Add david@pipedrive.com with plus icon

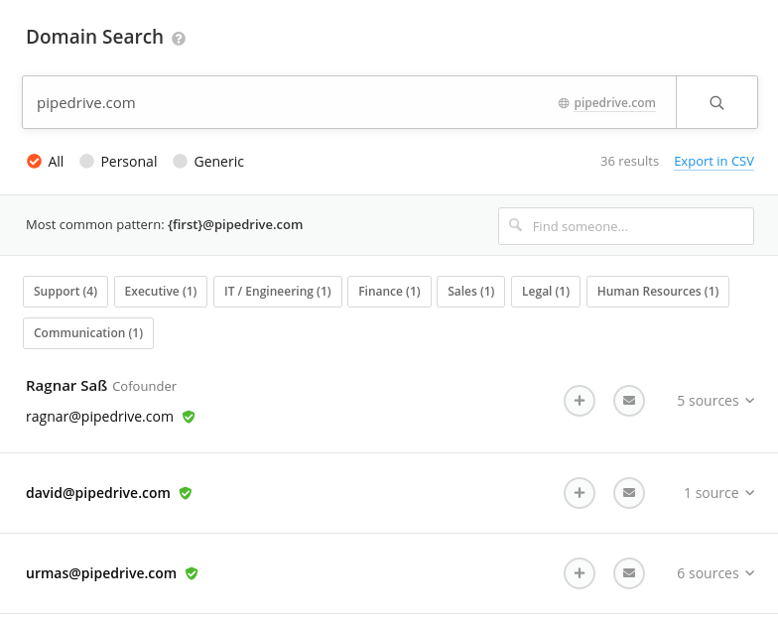[x=580, y=493]
